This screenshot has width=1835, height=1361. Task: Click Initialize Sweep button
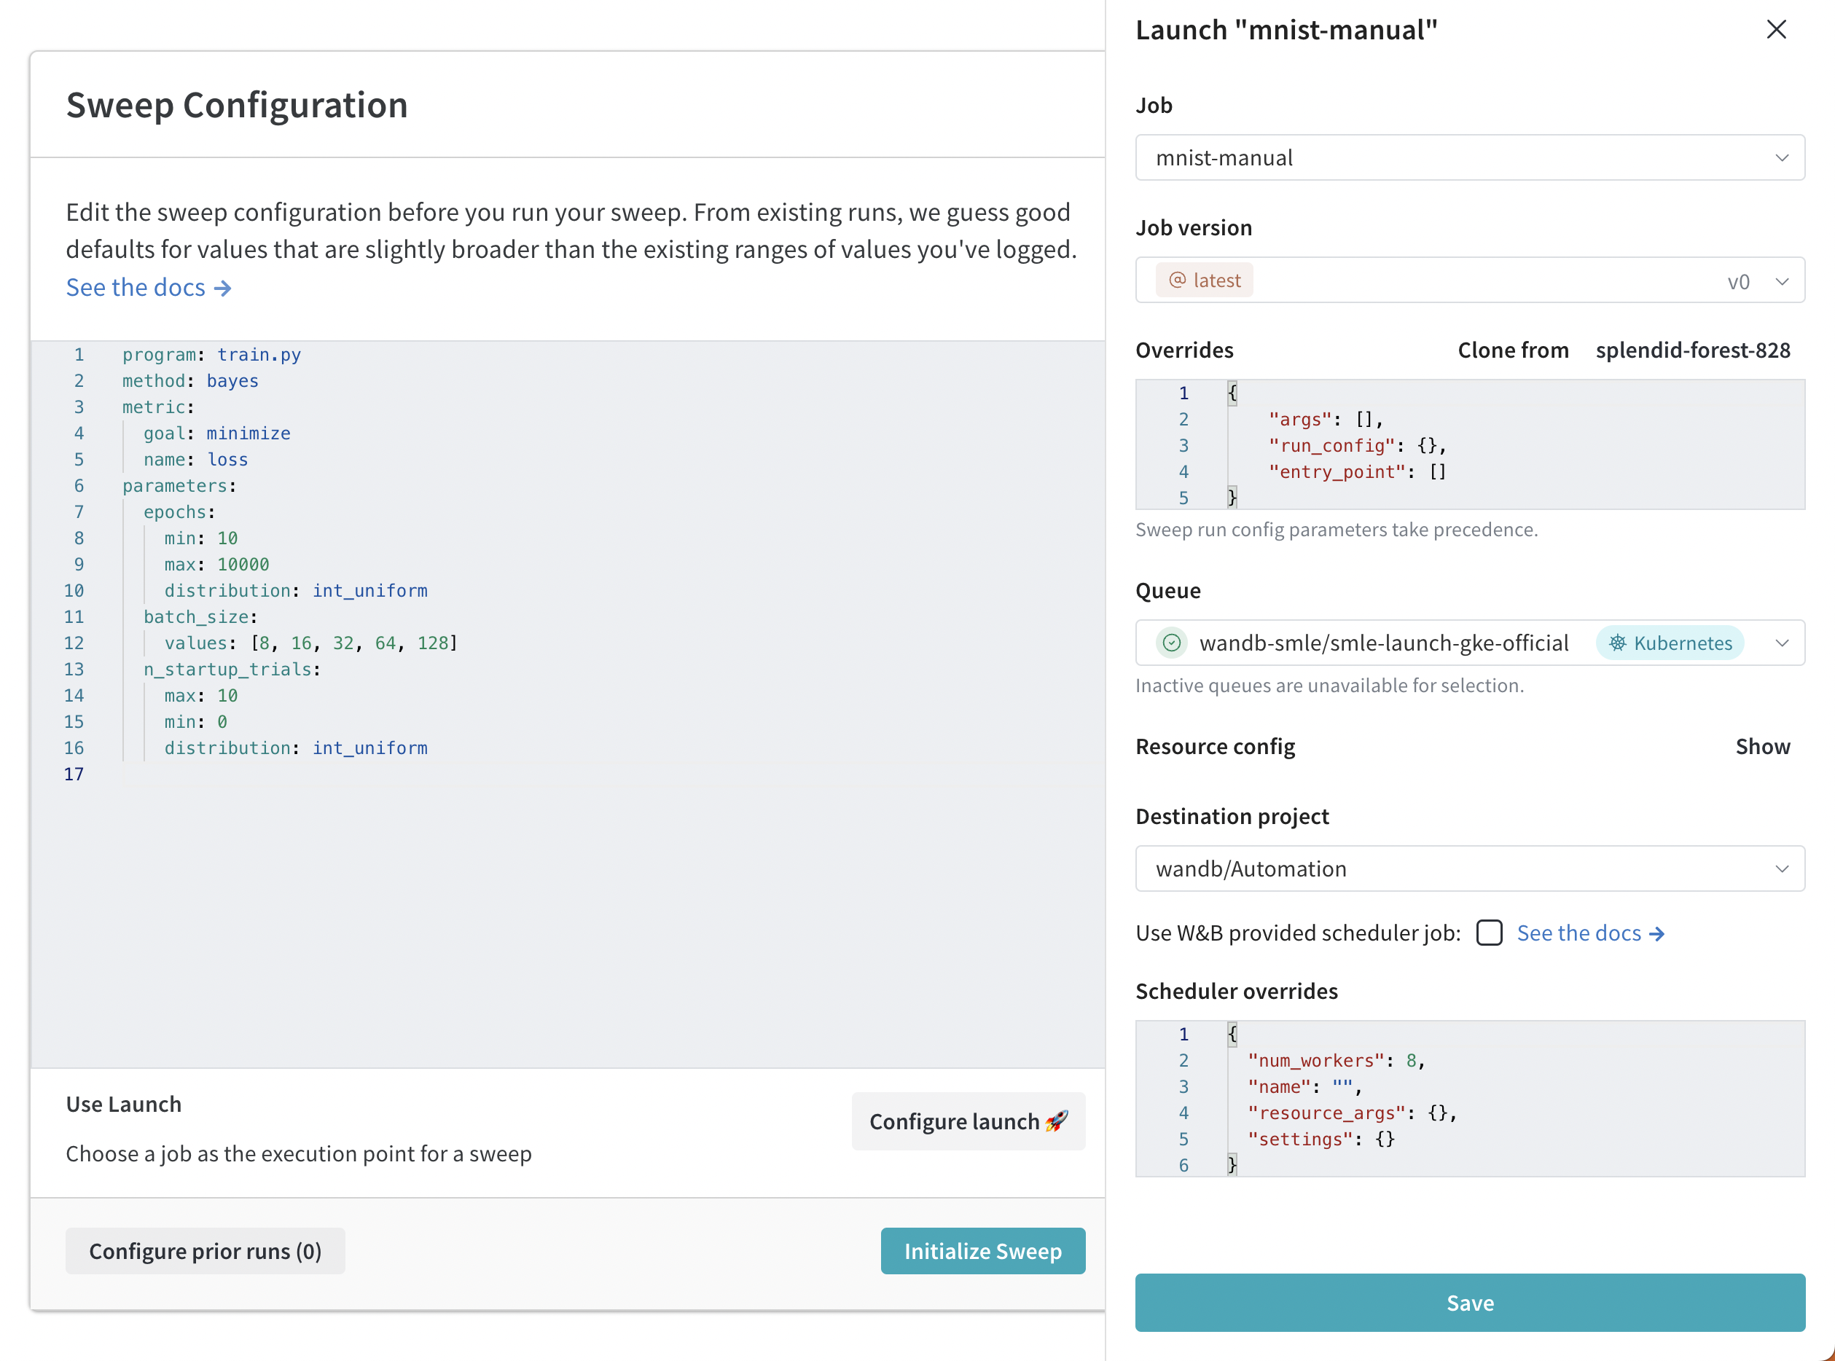coord(982,1250)
